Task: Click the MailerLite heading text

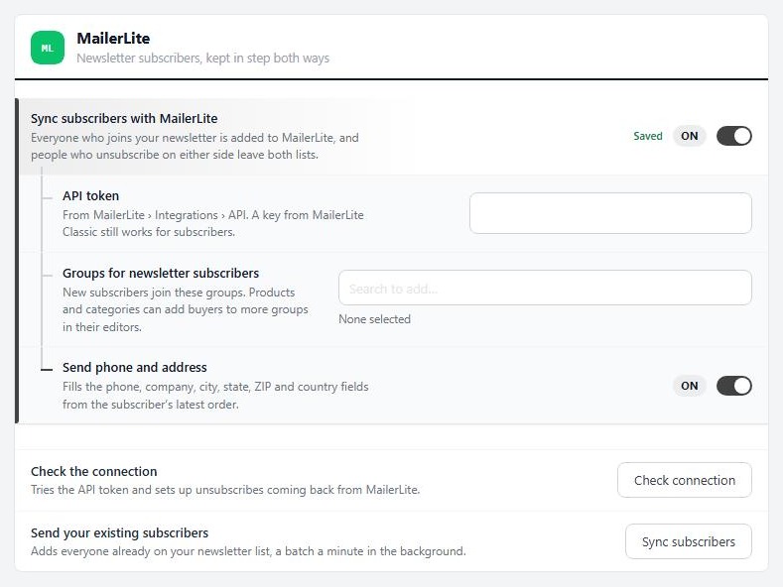Action: coord(113,39)
